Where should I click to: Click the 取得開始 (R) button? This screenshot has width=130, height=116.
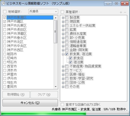tap(16, 95)
